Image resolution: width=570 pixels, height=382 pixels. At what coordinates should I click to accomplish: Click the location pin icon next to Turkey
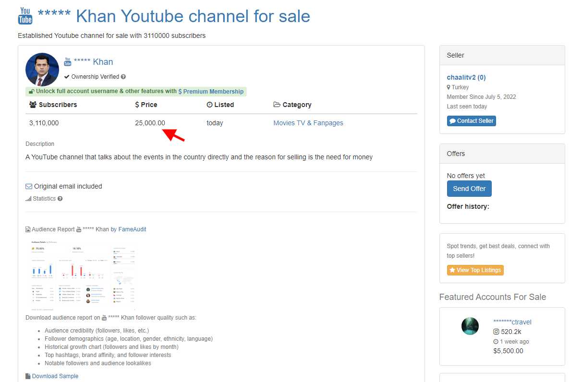[449, 87]
